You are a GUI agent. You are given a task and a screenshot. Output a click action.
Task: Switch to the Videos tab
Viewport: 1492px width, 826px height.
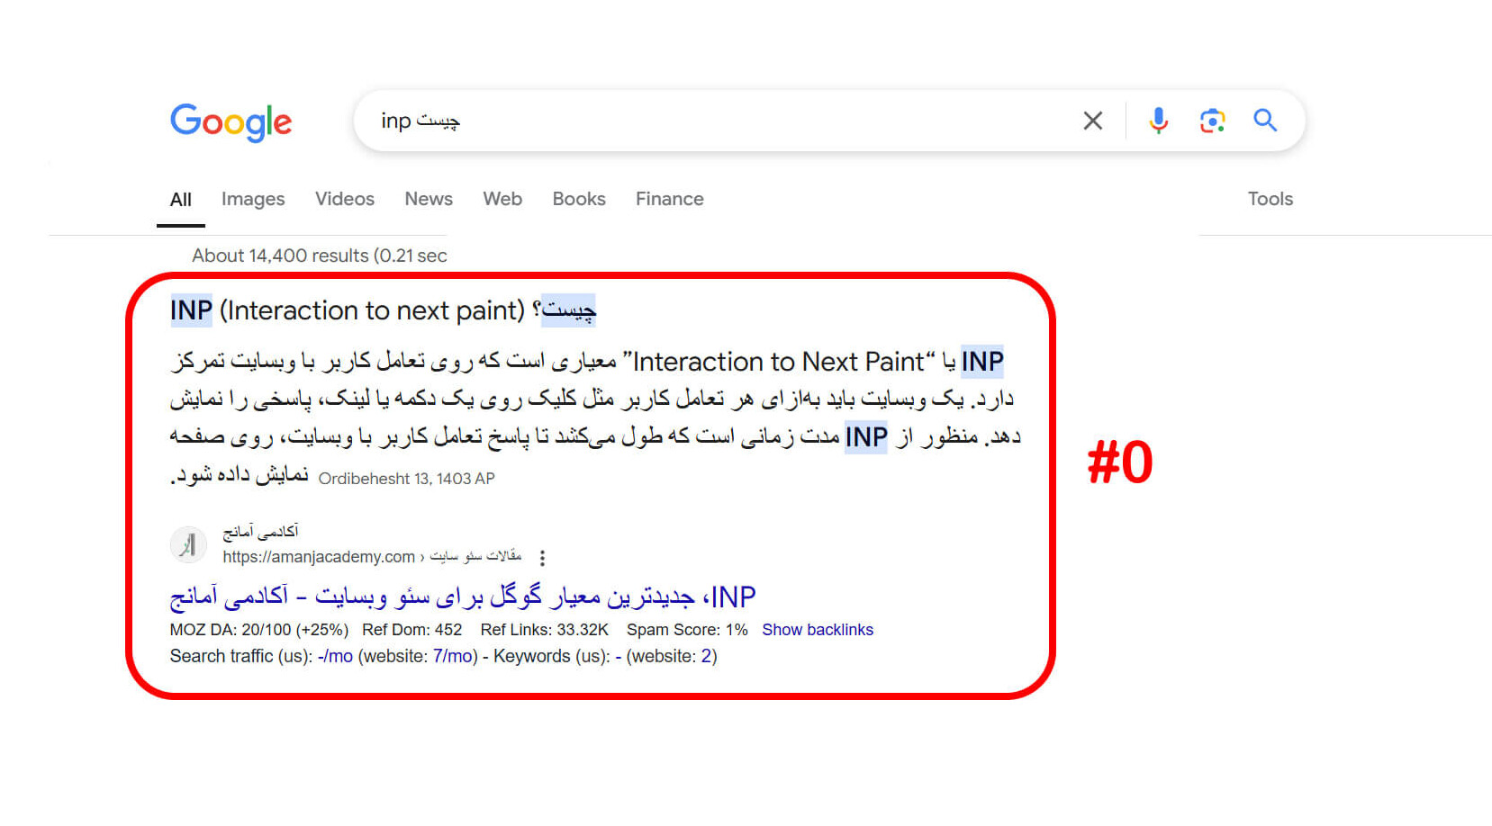point(345,199)
